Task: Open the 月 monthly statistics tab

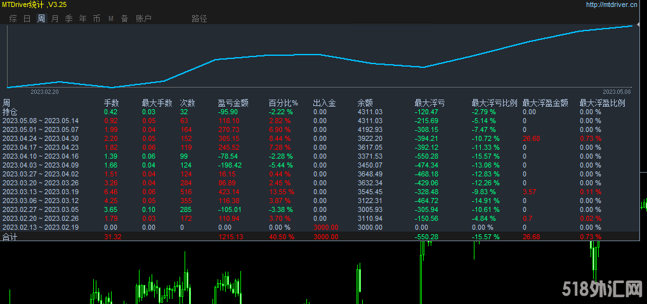Action: coord(55,18)
